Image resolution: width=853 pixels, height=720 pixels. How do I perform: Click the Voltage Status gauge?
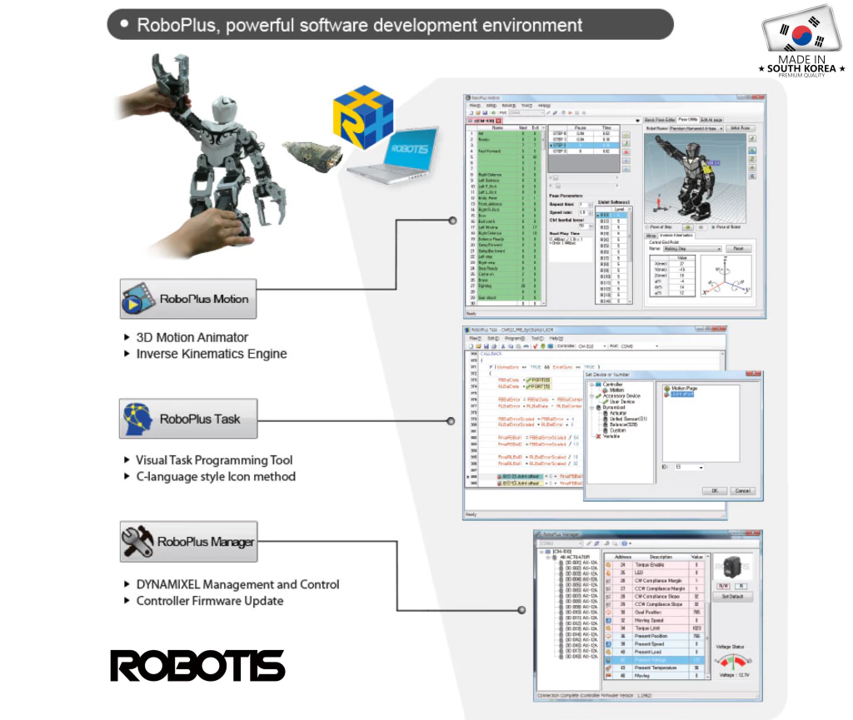[733, 660]
